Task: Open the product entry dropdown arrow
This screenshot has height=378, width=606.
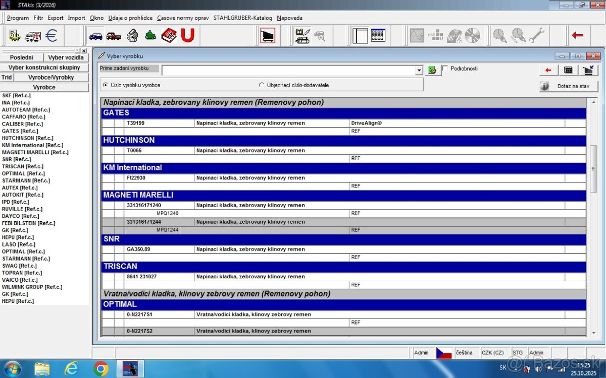Action: coord(419,70)
